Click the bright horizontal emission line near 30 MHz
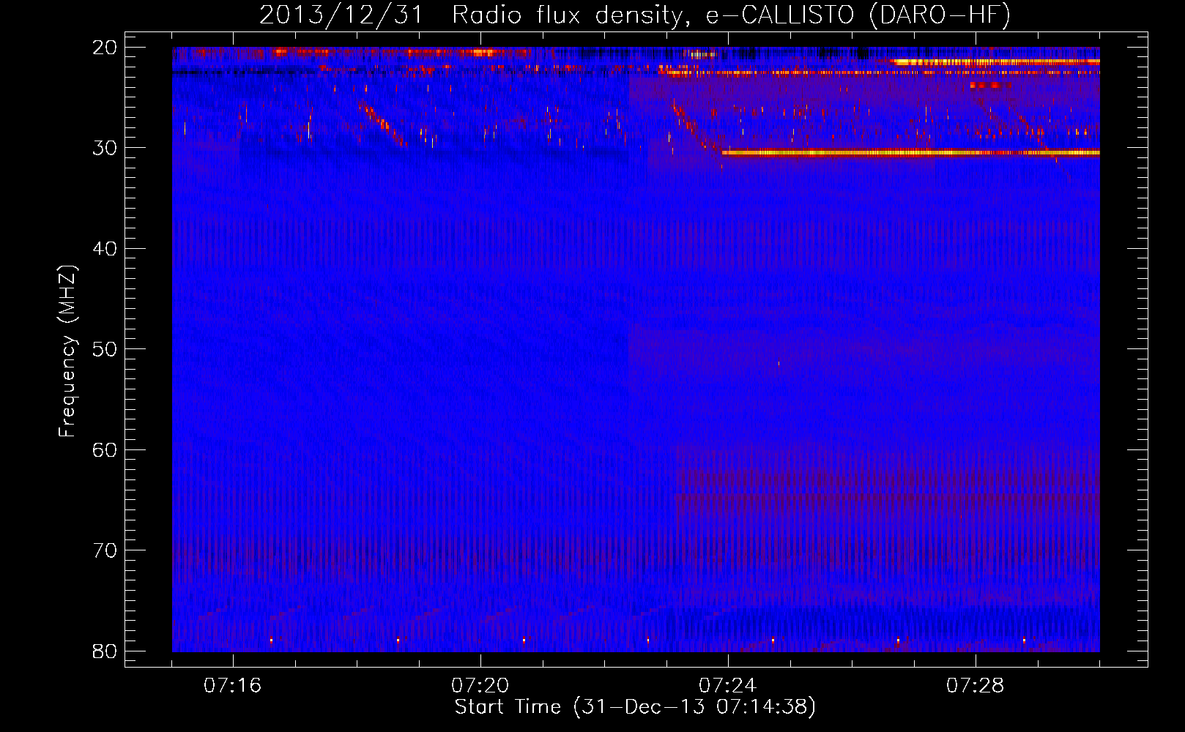The height and width of the screenshot is (732, 1185). coord(910,153)
